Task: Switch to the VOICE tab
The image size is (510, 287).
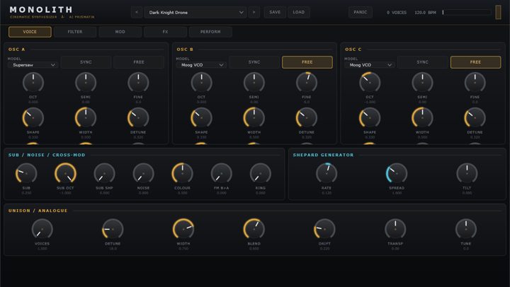Action: [30, 32]
